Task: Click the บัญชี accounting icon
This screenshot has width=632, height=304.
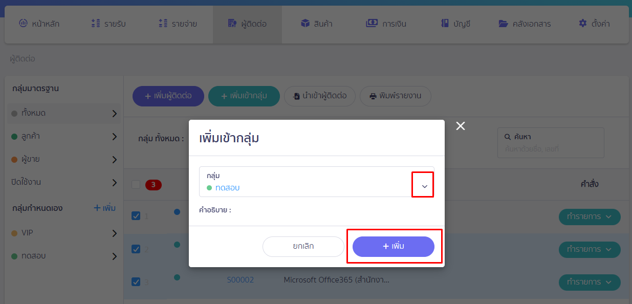Action: tap(444, 23)
